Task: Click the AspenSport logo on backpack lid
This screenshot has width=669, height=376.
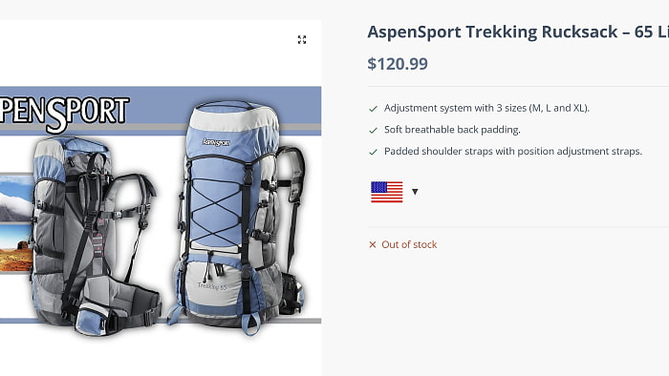Action: (x=216, y=142)
